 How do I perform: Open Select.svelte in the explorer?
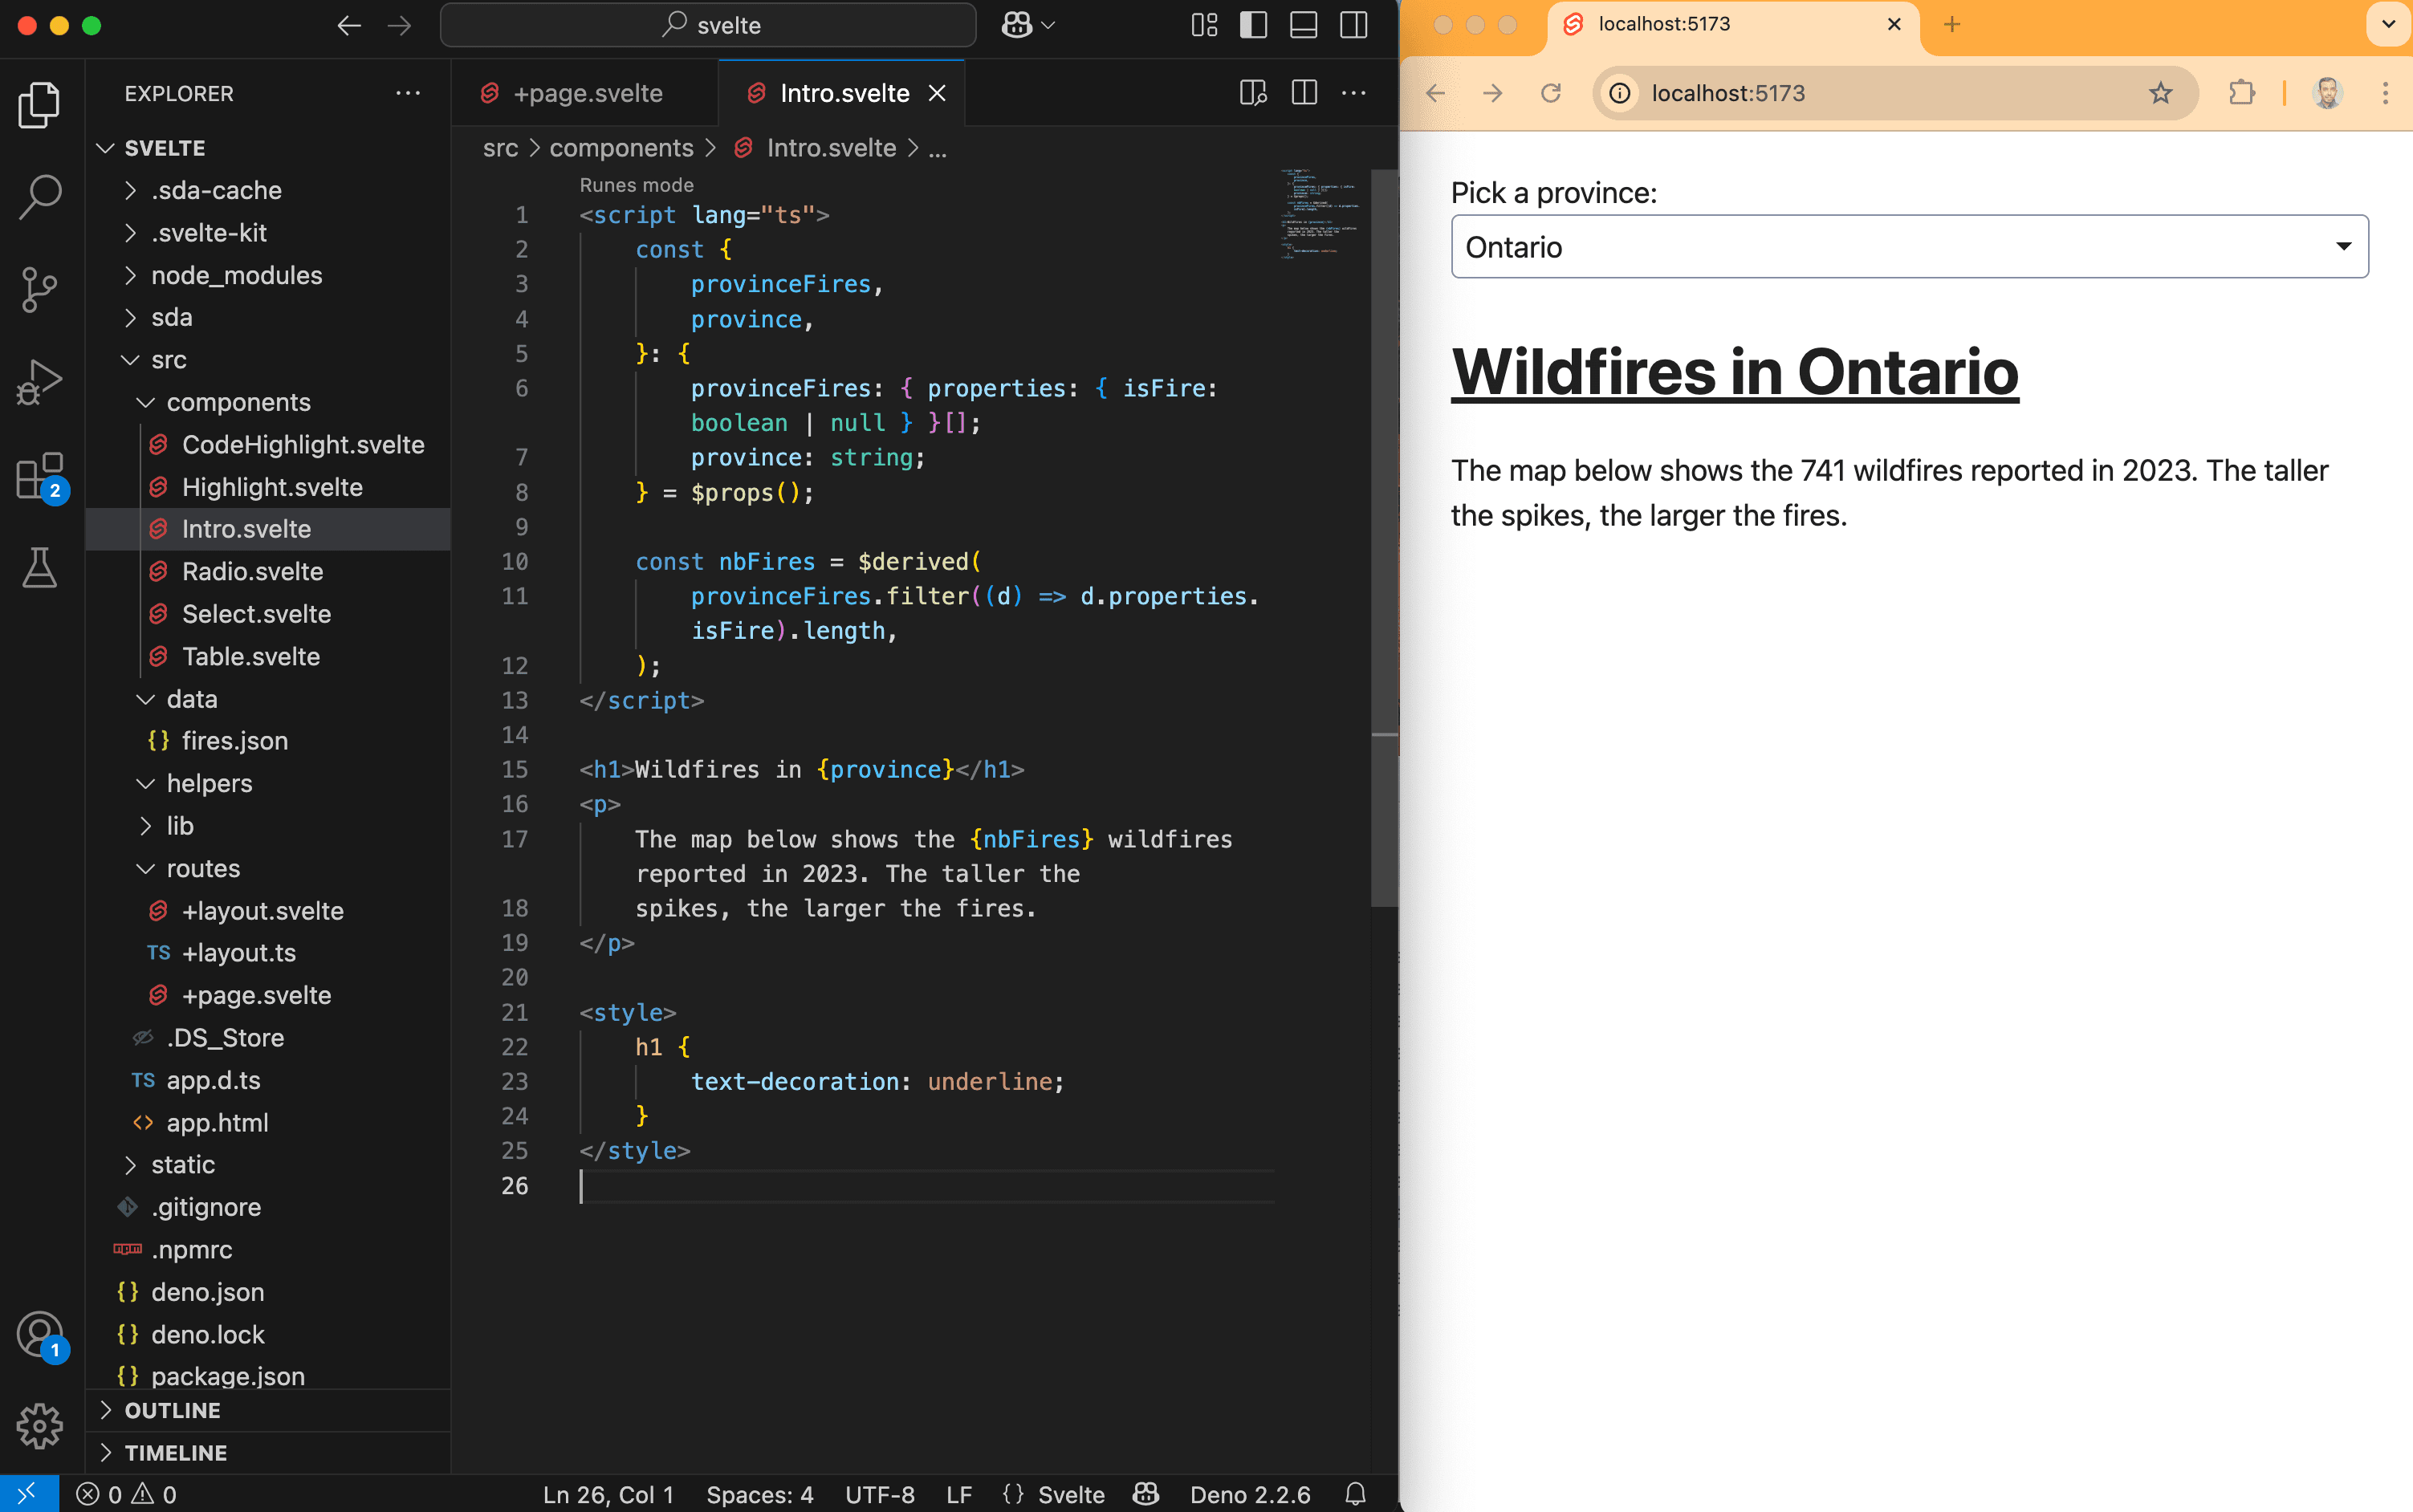[256, 614]
